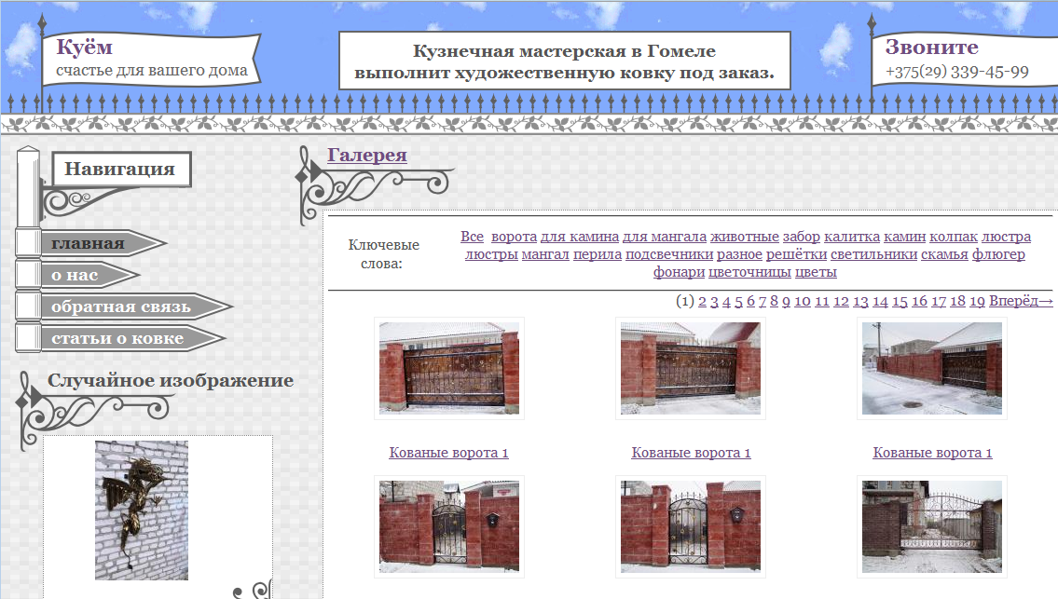The image size is (1058, 599).
Task: Go to gallery page 6
Action: [751, 301]
